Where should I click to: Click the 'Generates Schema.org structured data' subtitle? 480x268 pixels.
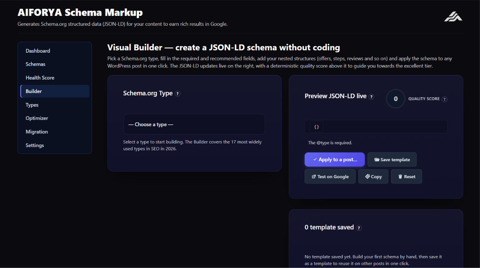[123, 24]
